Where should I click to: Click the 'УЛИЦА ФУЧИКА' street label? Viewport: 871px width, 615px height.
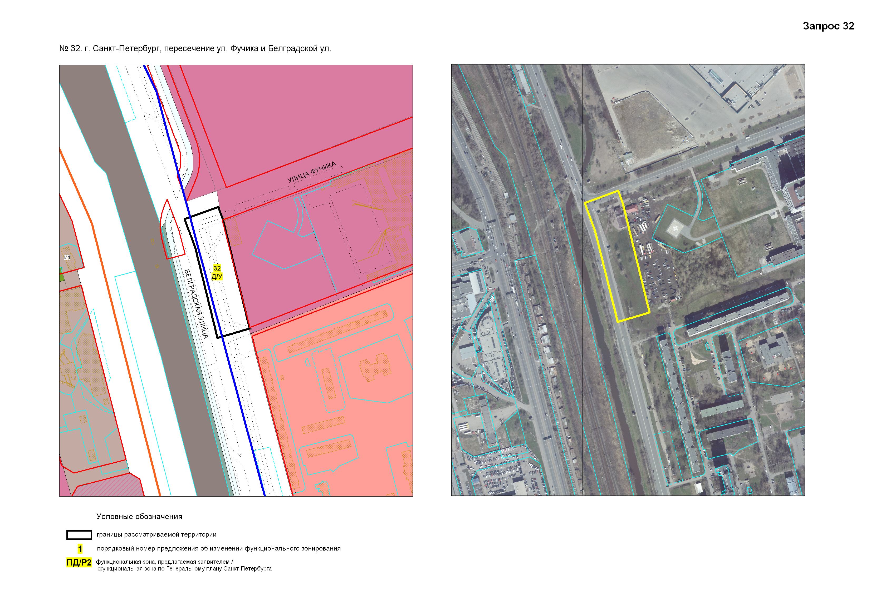click(312, 172)
